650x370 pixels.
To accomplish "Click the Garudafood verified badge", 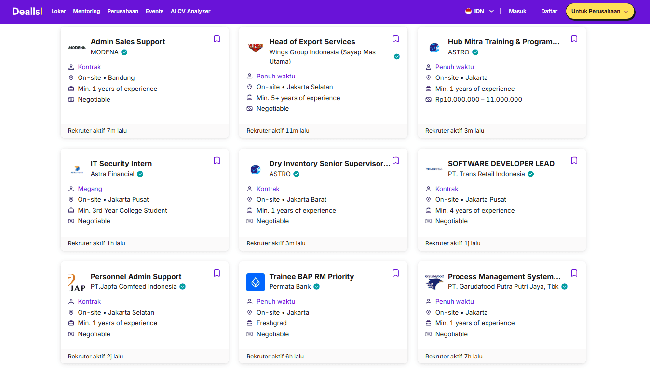I will click(564, 287).
